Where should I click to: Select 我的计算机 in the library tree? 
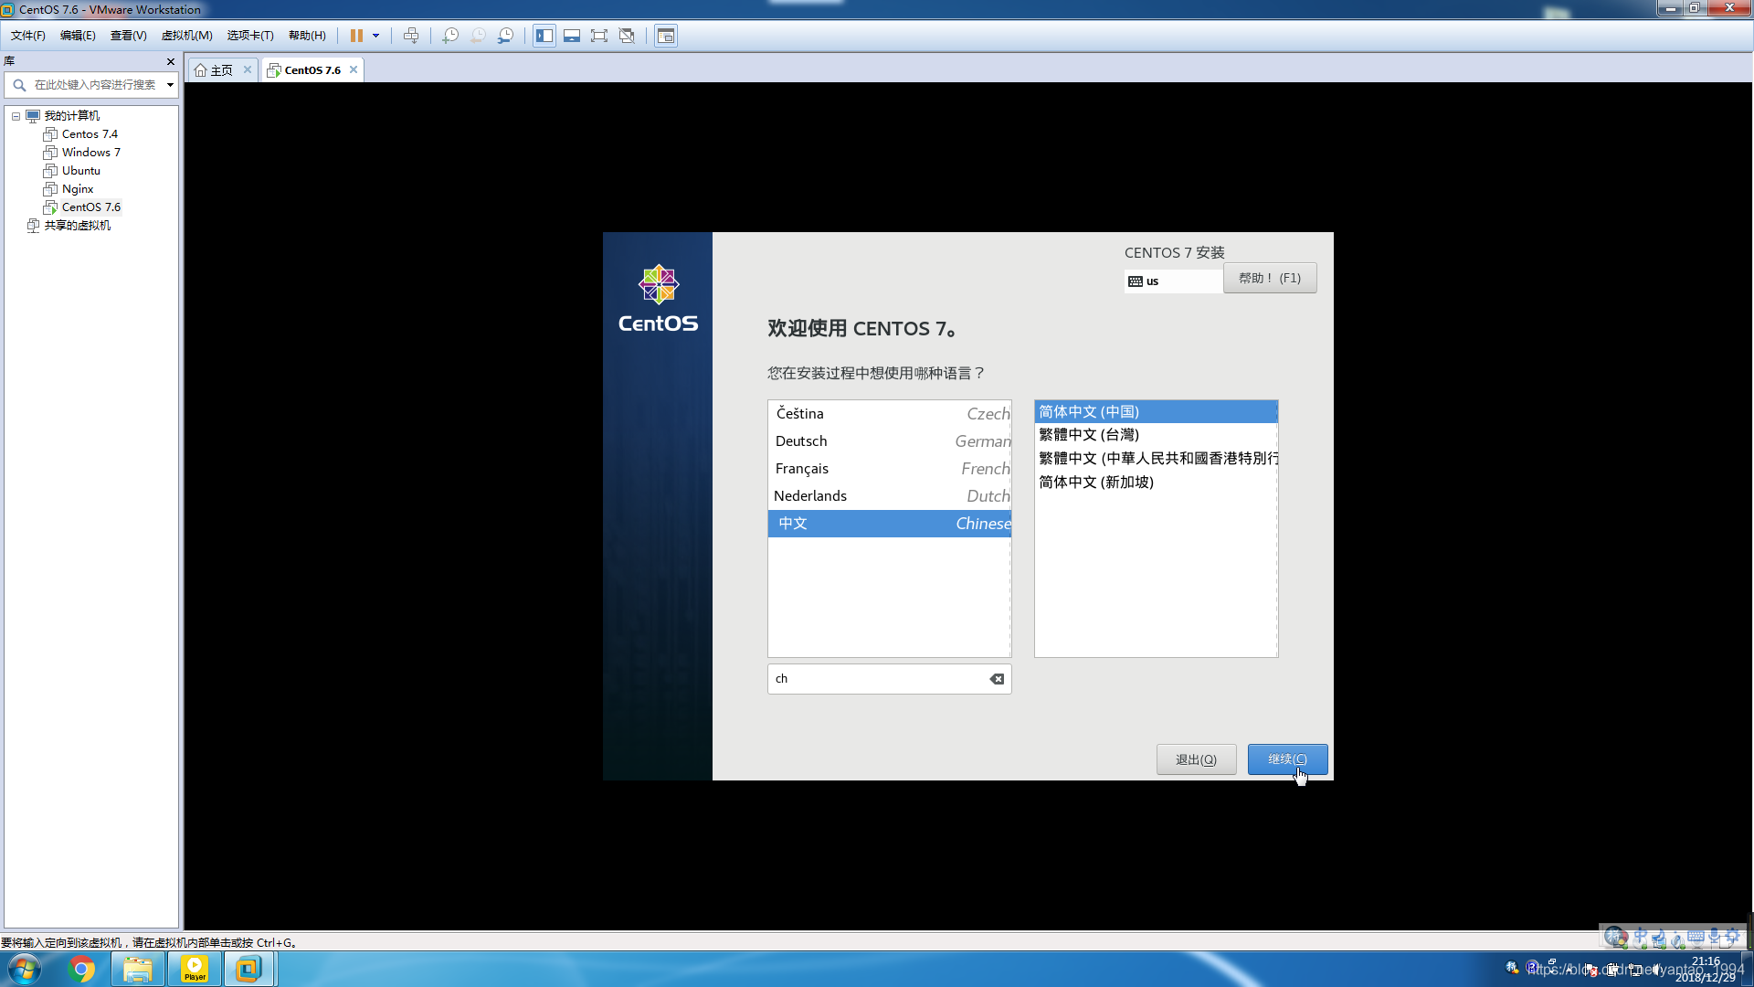pyautogui.click(x=72, y=116)
